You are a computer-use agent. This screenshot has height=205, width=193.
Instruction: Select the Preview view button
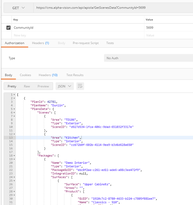pos(43,86)
